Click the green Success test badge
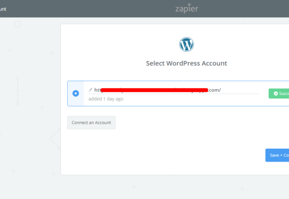289x199 pixels. click(x=279, y=94)
